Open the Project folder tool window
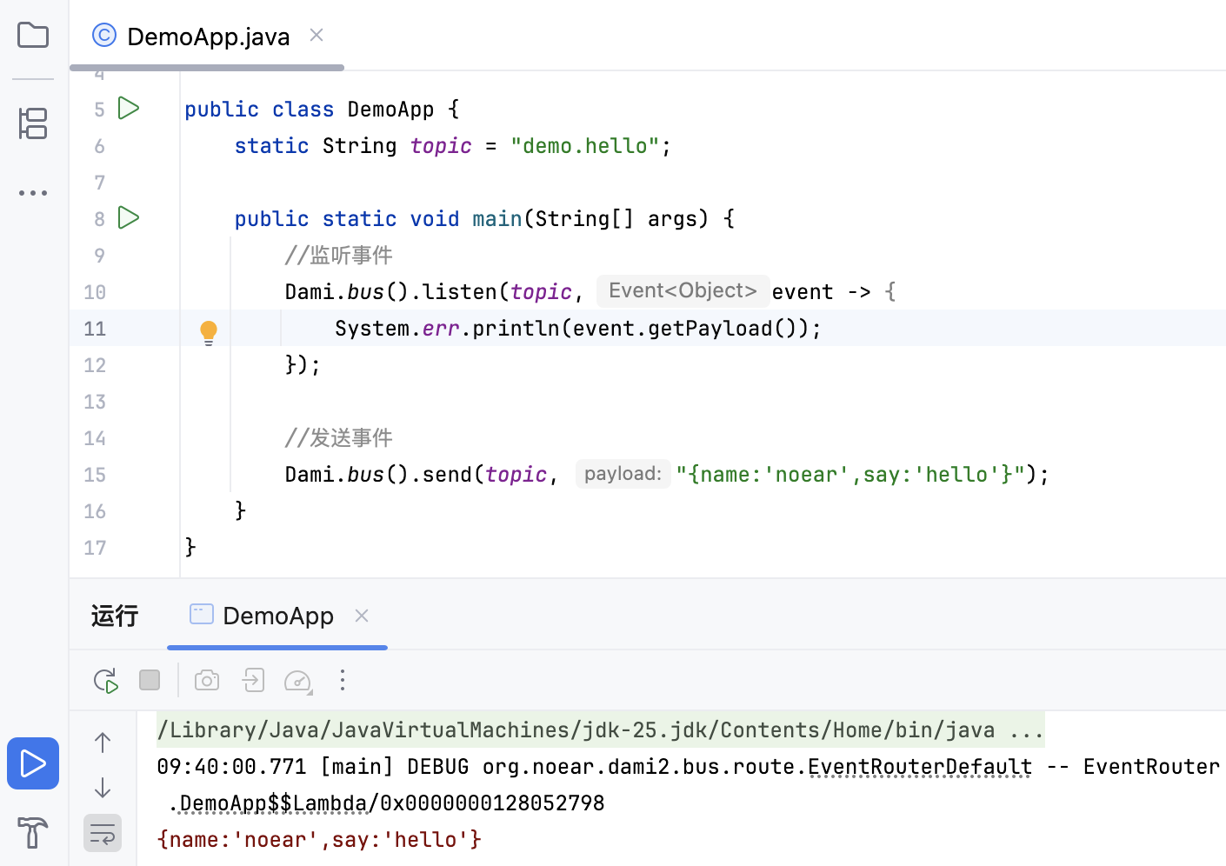This screenshot has width=1226, height=866. tap(33, 36)
